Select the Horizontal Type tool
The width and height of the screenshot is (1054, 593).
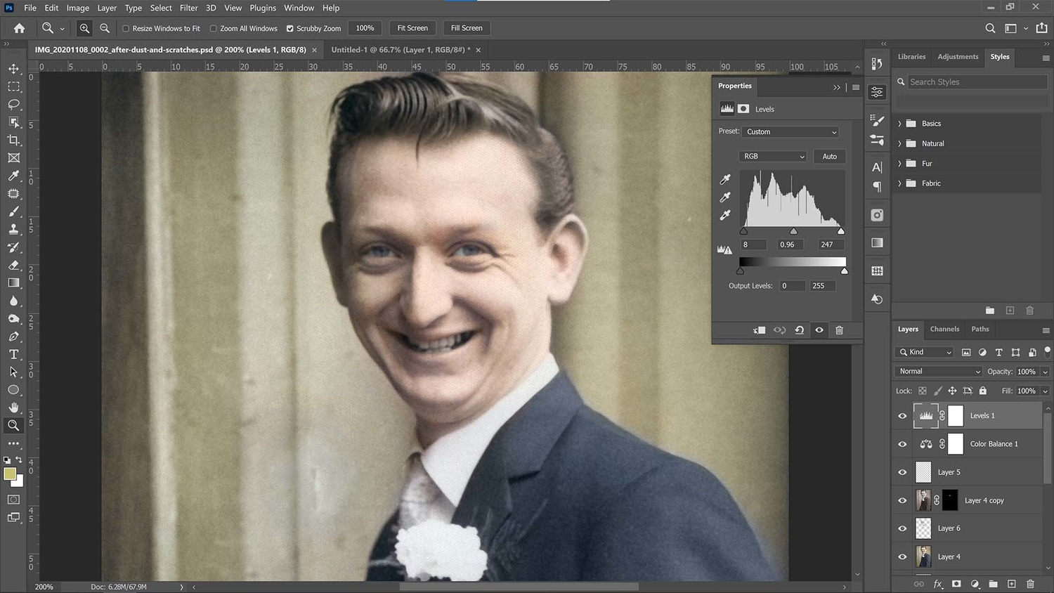point(14,354)
